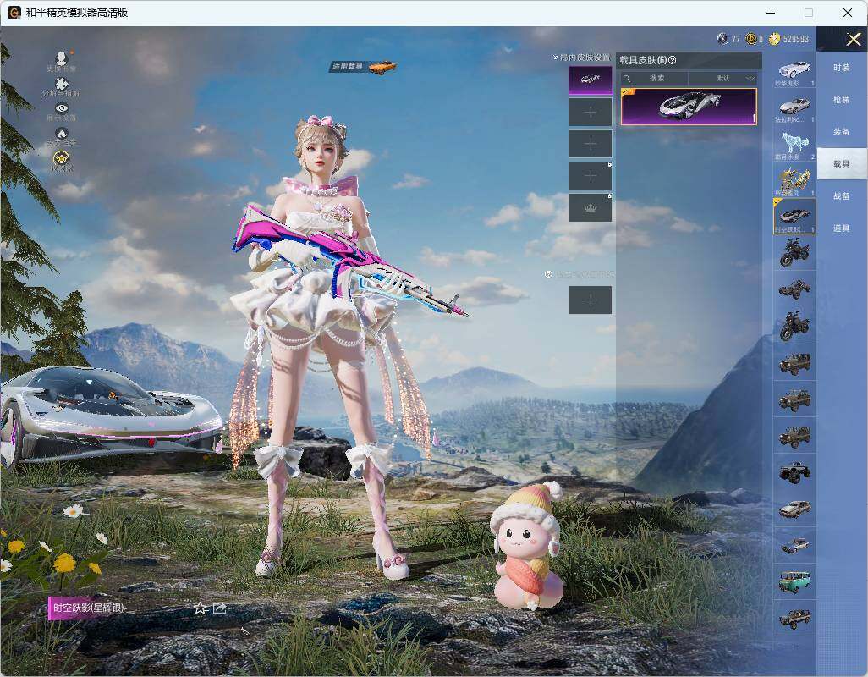
Task: Select the 霜月冰狼 ice wolf mount
Action: [794, 144]
